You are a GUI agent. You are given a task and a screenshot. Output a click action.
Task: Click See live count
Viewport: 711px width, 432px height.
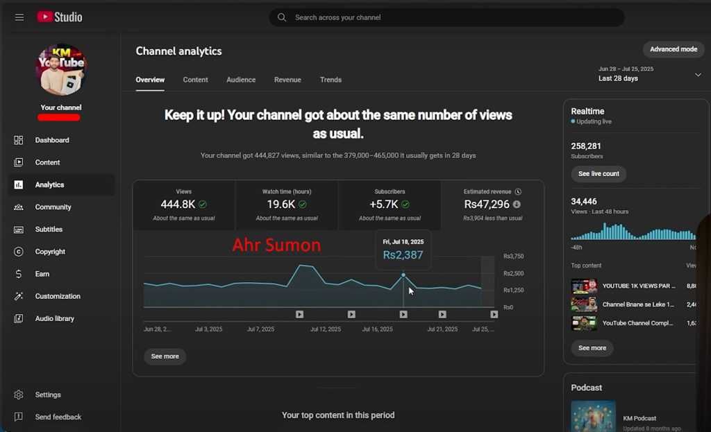[x=598, y=174]
